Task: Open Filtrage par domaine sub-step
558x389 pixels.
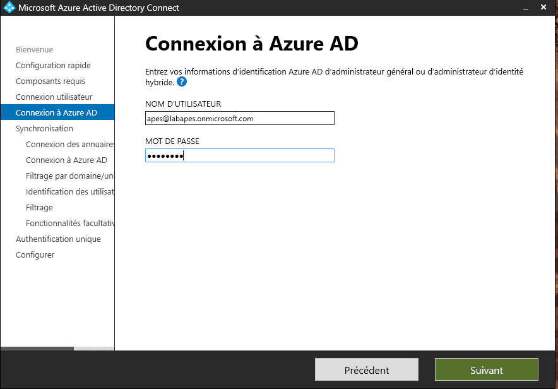Action: (x=69, y=176)
